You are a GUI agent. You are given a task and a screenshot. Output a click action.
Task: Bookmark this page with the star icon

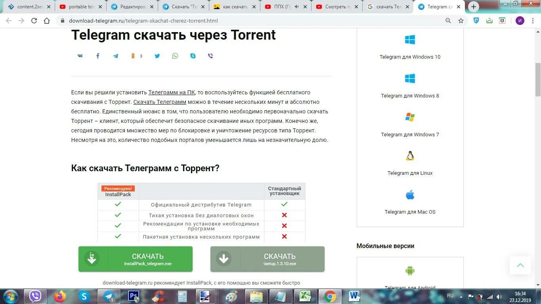[x=461, y=21]
